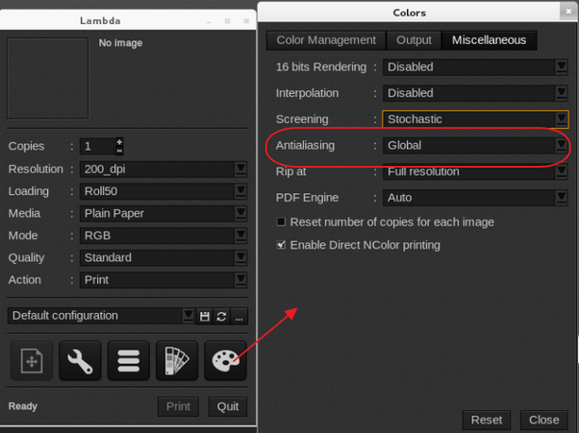Click the refresh configuration icon
The image size is (579, 433).
(x=221, y=316)
